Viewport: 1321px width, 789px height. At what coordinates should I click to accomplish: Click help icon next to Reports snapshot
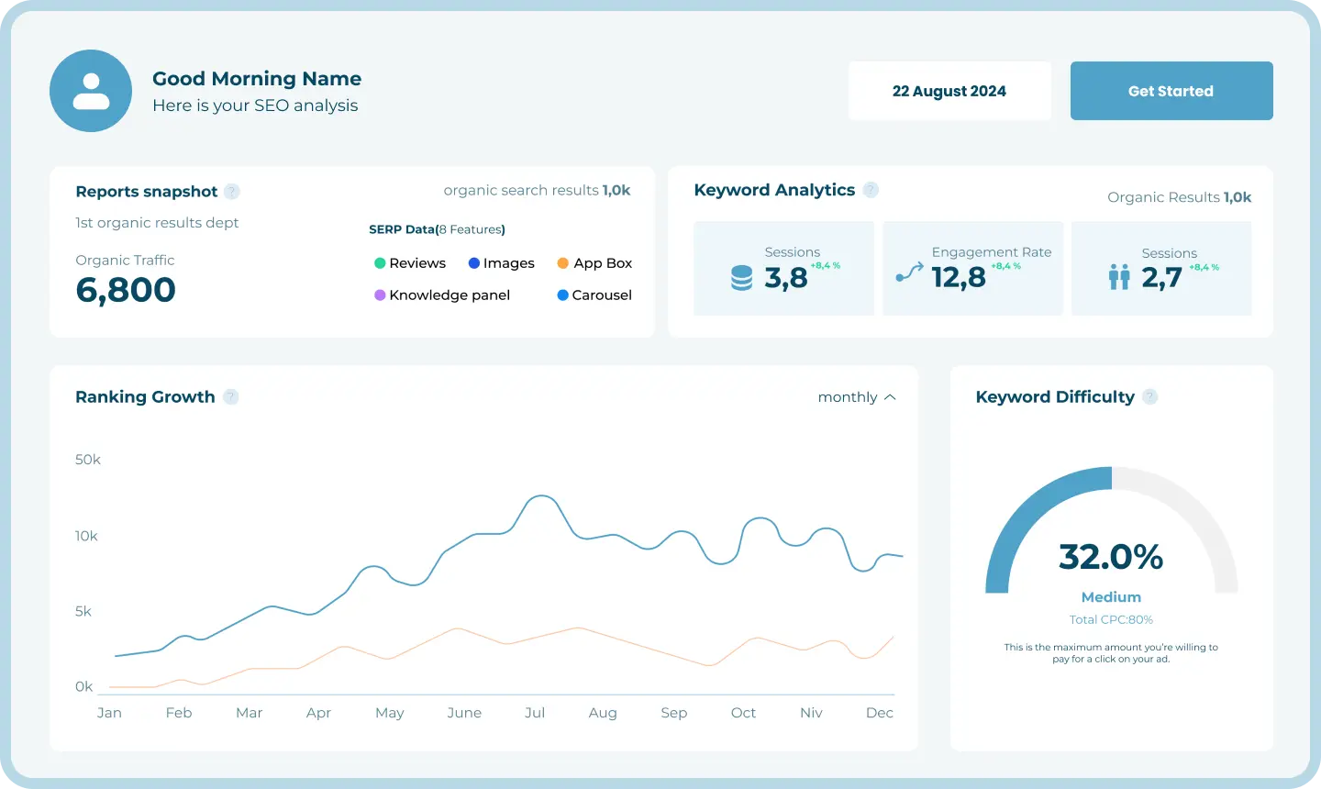pos(232,191)
